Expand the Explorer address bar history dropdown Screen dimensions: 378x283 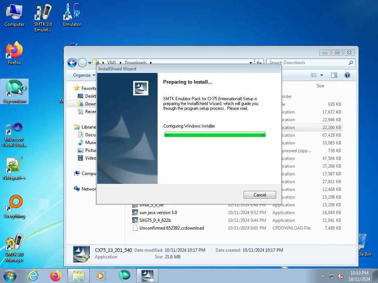pyautogui.click(x=251, y=63)
